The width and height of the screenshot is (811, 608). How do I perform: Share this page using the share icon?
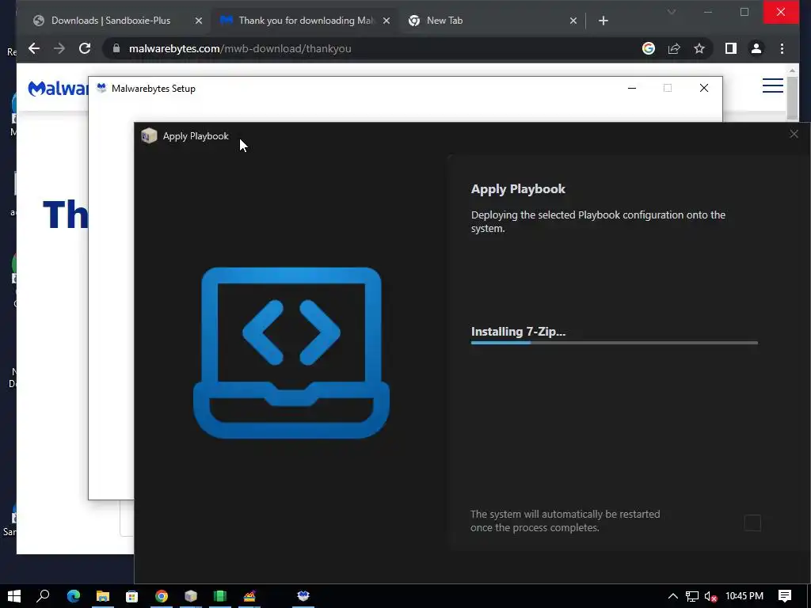pos(674,48)
